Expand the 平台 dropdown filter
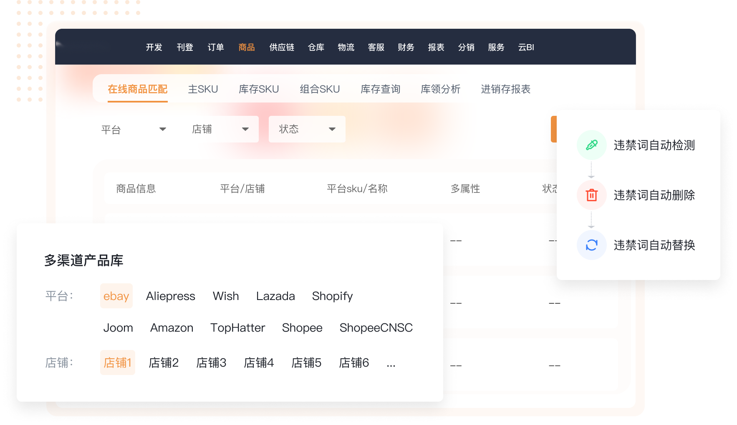 pyautogui.click(x=134, y=130)
